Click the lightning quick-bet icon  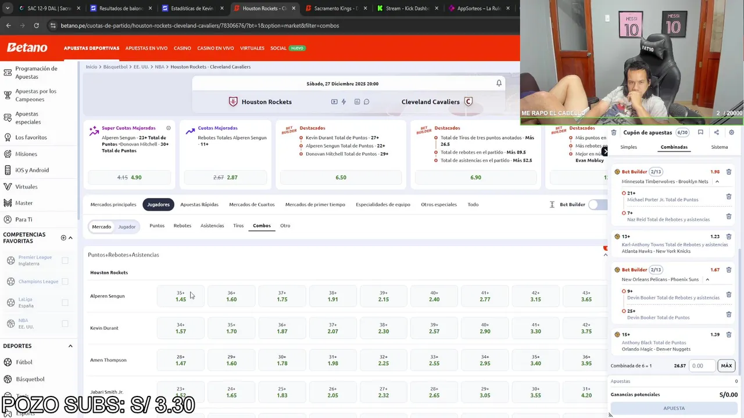344,102
